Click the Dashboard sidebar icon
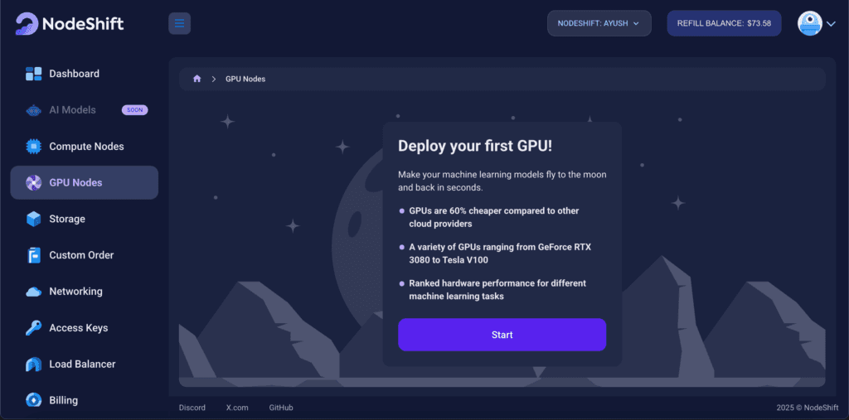 (x=33, y=74)
